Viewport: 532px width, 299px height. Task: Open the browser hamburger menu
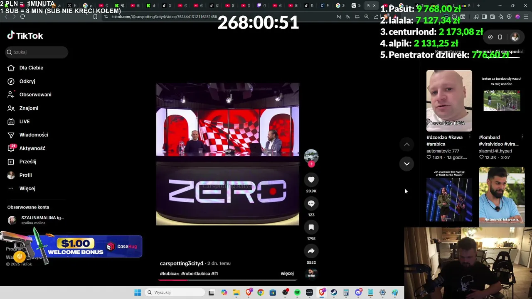pos(526,17)
